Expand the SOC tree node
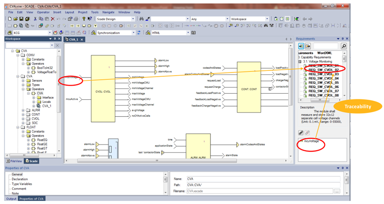This screenshot has height=204, width=384. click(23, 123)
